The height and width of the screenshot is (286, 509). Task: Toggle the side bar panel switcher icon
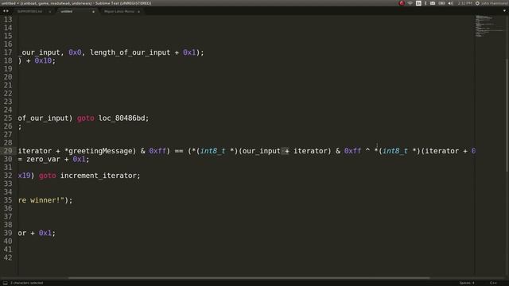[x=6, y=283]
